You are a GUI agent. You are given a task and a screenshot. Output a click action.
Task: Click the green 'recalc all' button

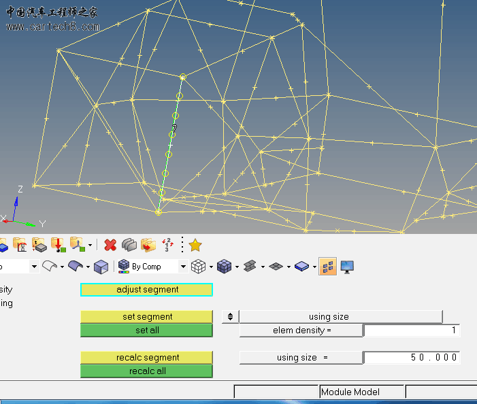(x=147, y=371)
